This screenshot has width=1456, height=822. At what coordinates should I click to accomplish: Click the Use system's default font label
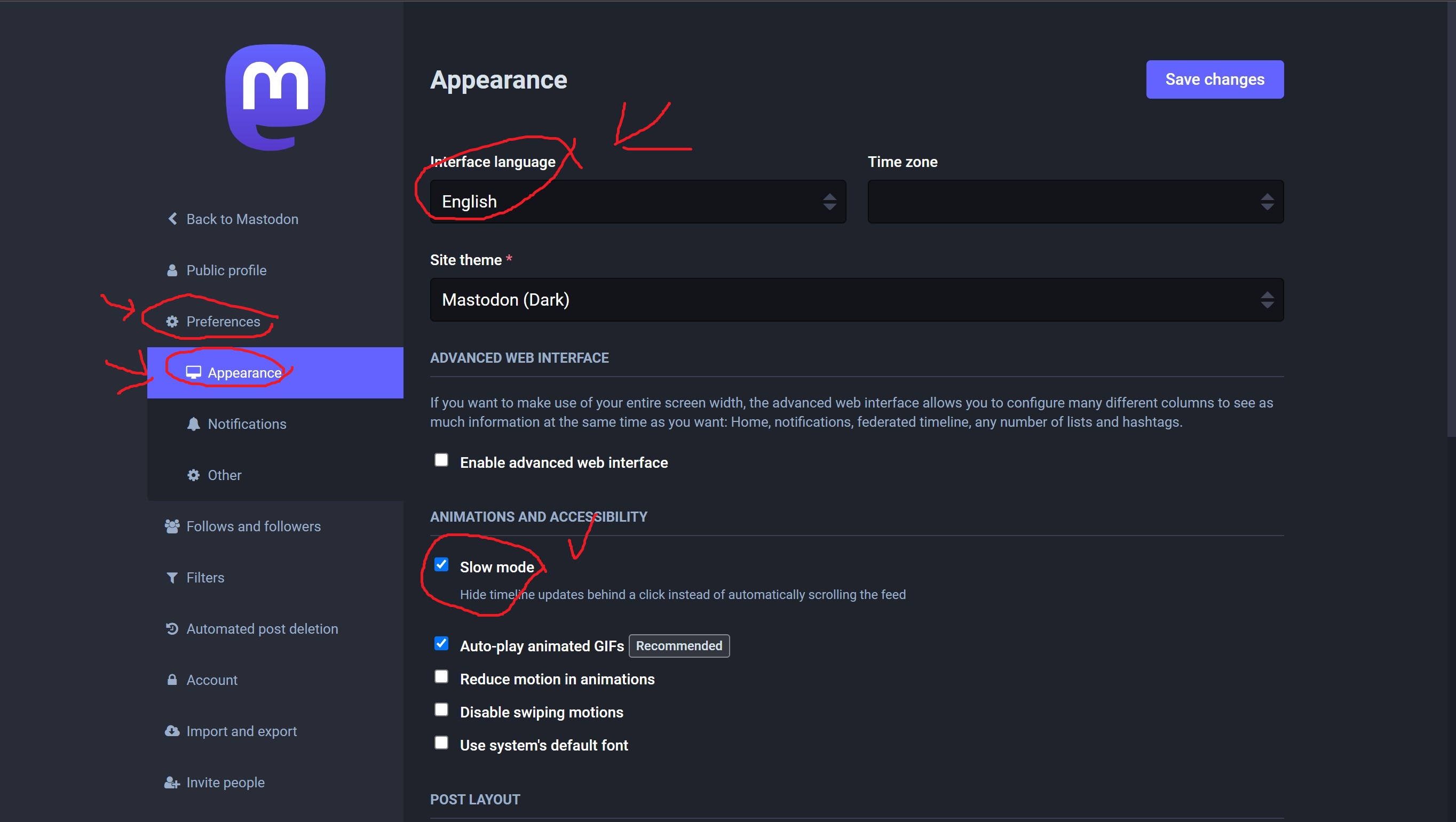point(544,746)
